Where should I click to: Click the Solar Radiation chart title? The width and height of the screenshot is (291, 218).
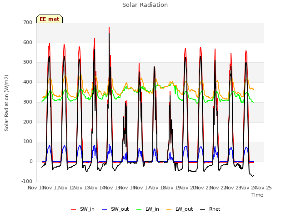pyautogui.click(x=145, y=5)
